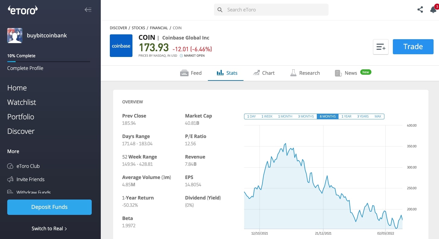Click the Invite Friends megaphone icon
439x239 pixels.
10,179
